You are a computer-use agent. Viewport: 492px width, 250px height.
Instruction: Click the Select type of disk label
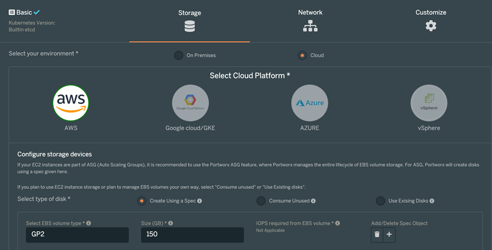point(43,199)
